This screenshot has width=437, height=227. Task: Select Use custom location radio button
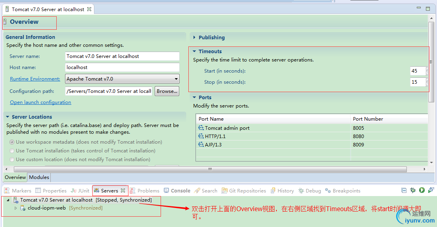12,160
